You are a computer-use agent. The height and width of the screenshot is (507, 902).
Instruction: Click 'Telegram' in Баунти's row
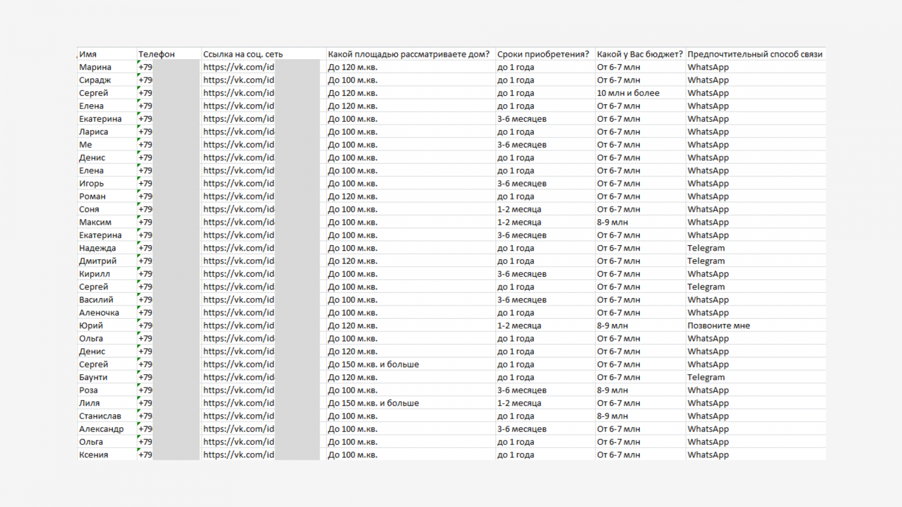[706, 378]
